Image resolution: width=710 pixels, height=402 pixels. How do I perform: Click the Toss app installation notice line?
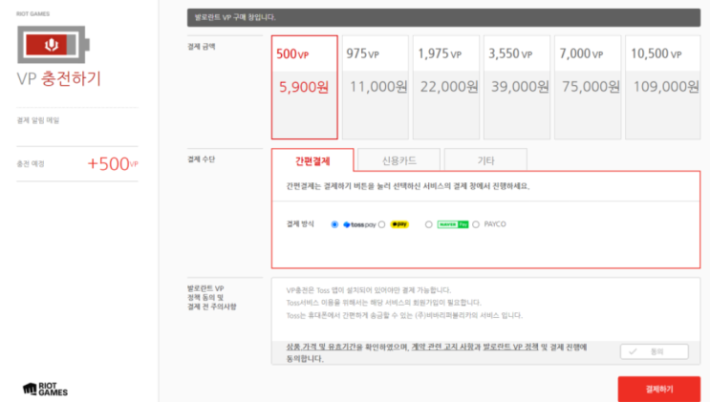pos(369,290)
